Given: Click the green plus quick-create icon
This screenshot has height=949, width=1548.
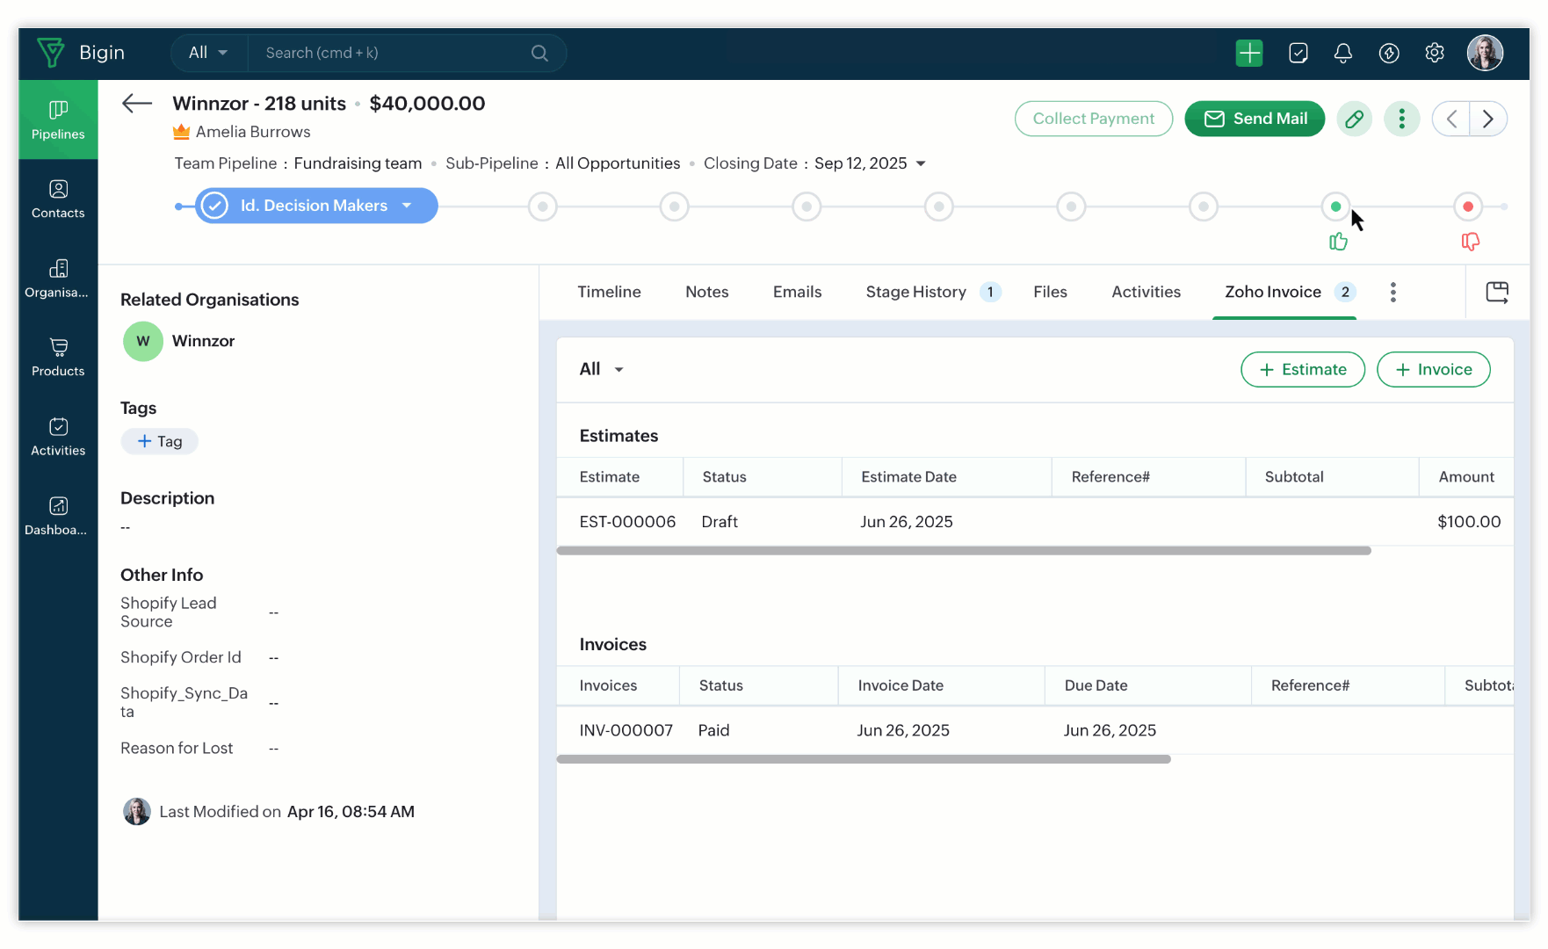Looking at the screenshot, I should [x=1248, y=54].
